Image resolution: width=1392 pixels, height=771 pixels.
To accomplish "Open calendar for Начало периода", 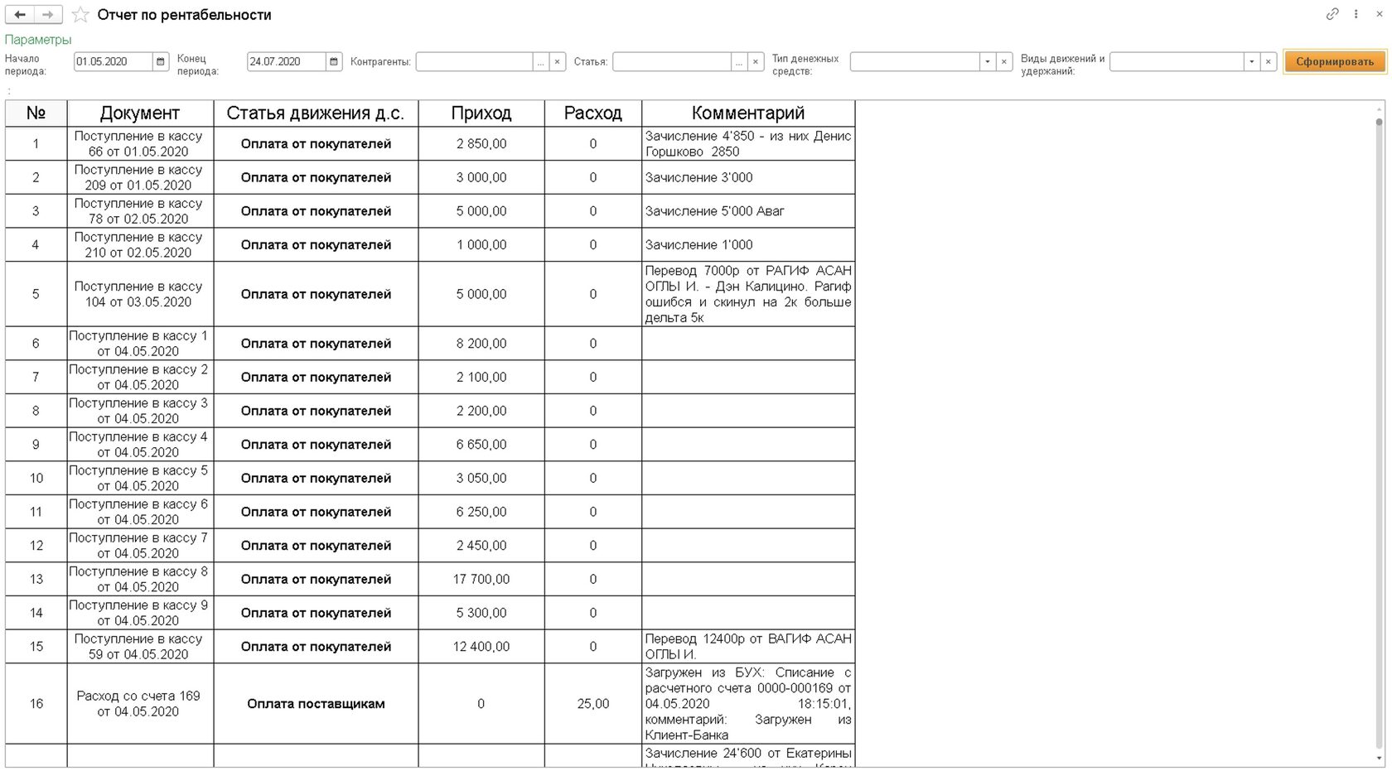I will click(x=161, y=61).
